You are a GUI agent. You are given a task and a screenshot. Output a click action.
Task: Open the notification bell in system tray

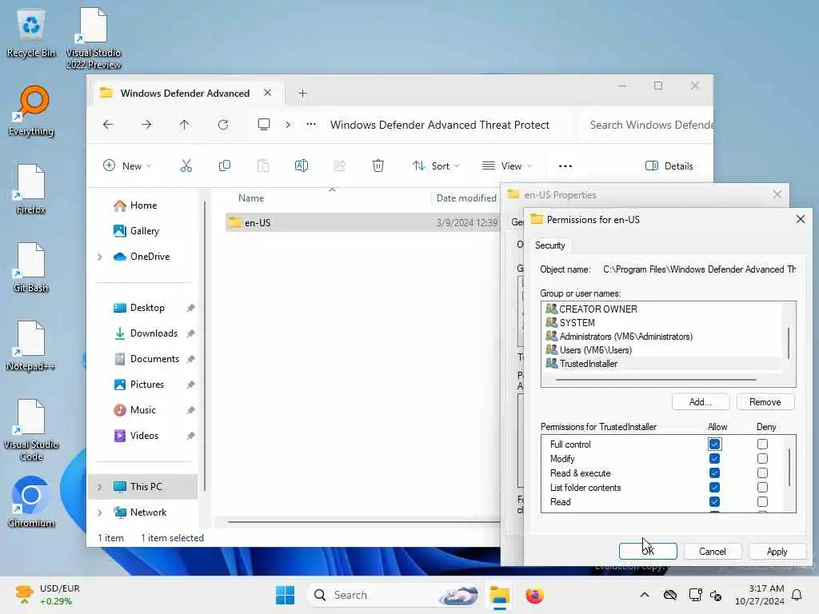797,595
